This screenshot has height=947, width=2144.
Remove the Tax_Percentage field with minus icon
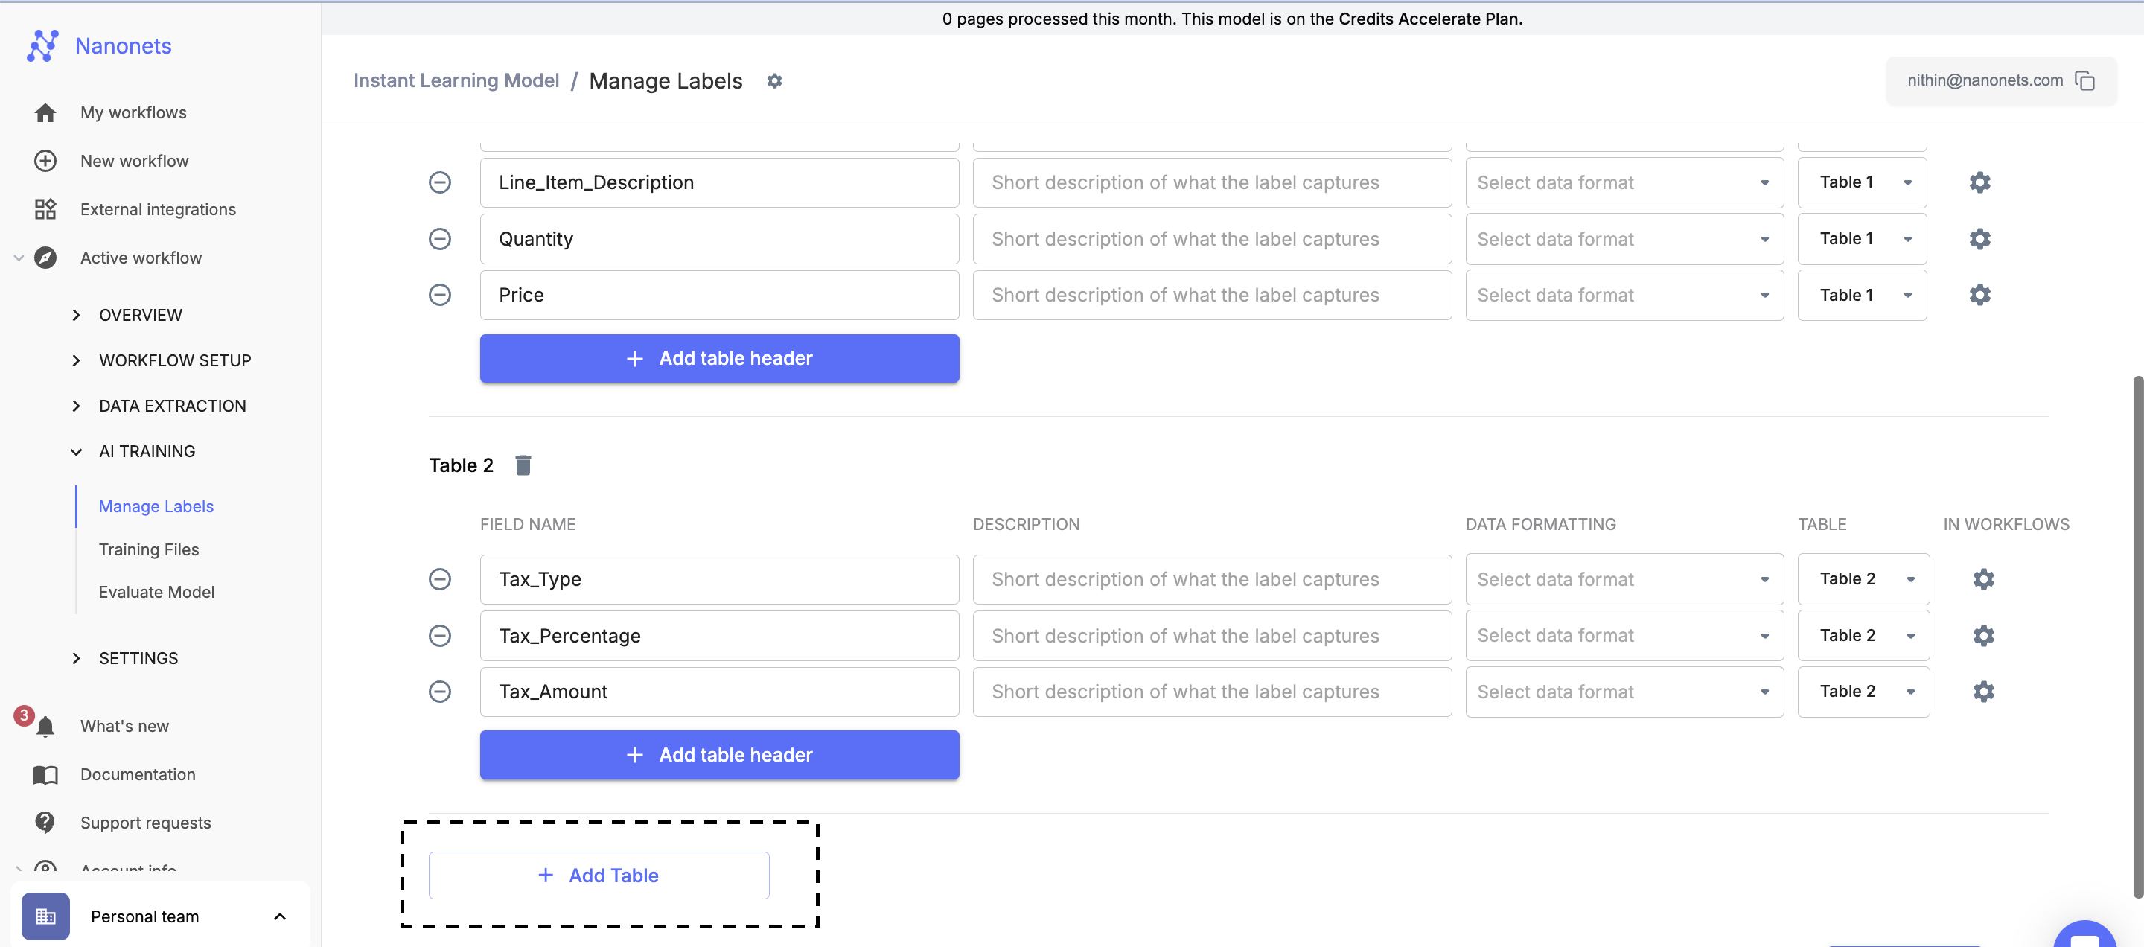pos(439,636)
